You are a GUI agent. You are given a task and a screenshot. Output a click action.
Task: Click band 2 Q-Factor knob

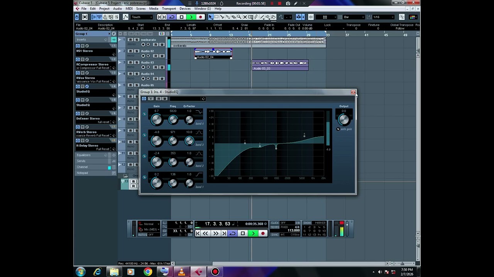pyautogui.click(x=189, y=162)
